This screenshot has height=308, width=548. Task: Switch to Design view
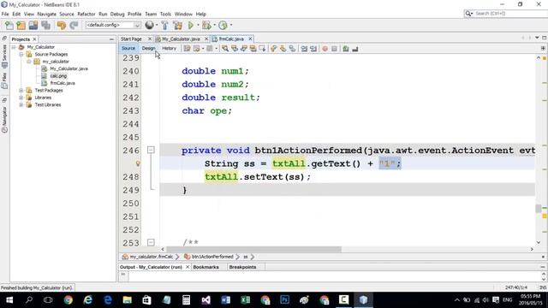point(148,48)
